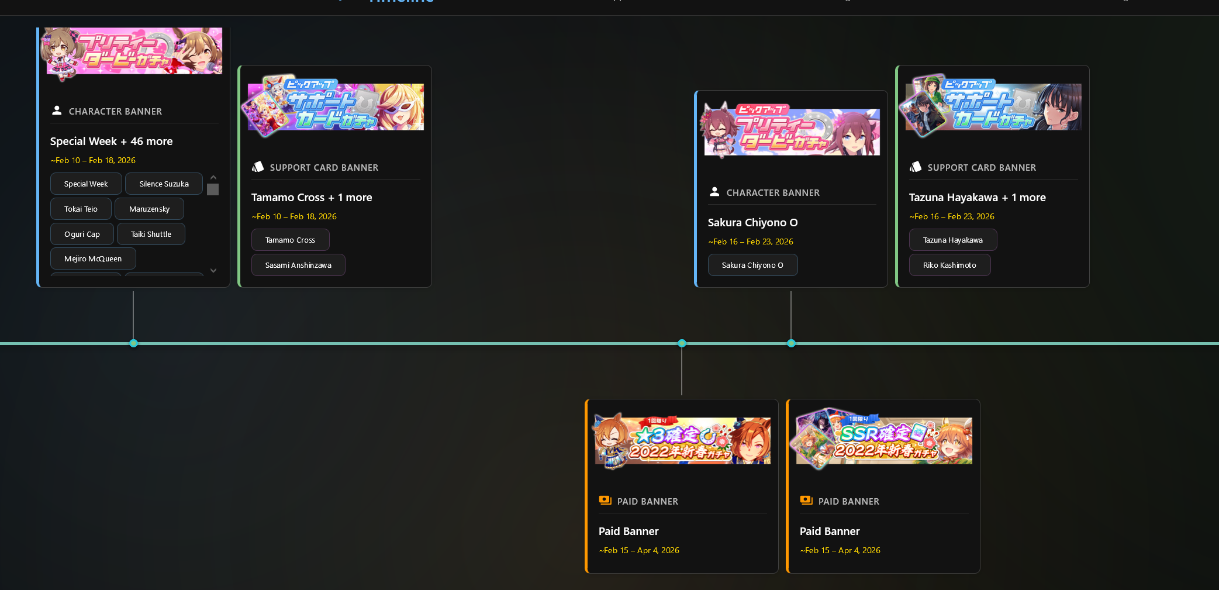Click the SUPPORT CARD BANNER label above Tazuna Hayakawa

[982, 167]
